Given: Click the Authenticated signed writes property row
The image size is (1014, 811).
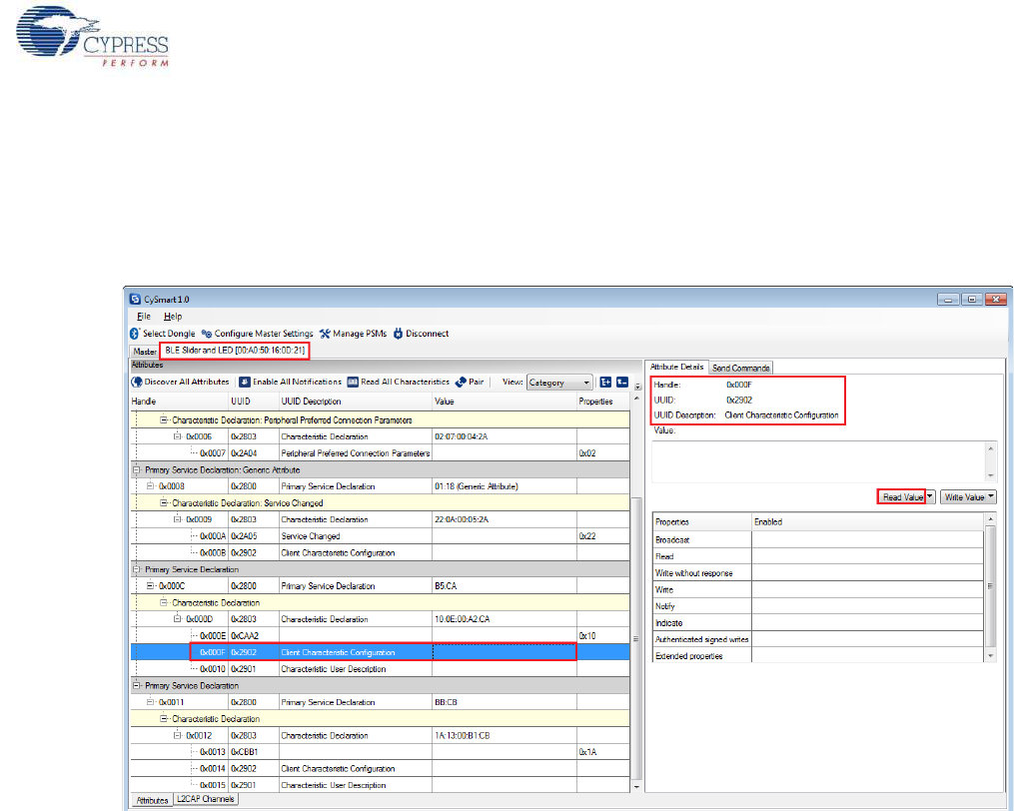Looking at the screenshot, I should click(819, 639).
